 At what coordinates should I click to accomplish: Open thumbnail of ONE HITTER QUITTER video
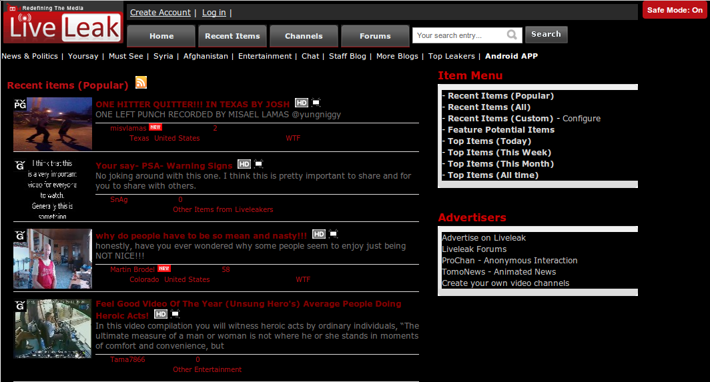tap(53, 124)
